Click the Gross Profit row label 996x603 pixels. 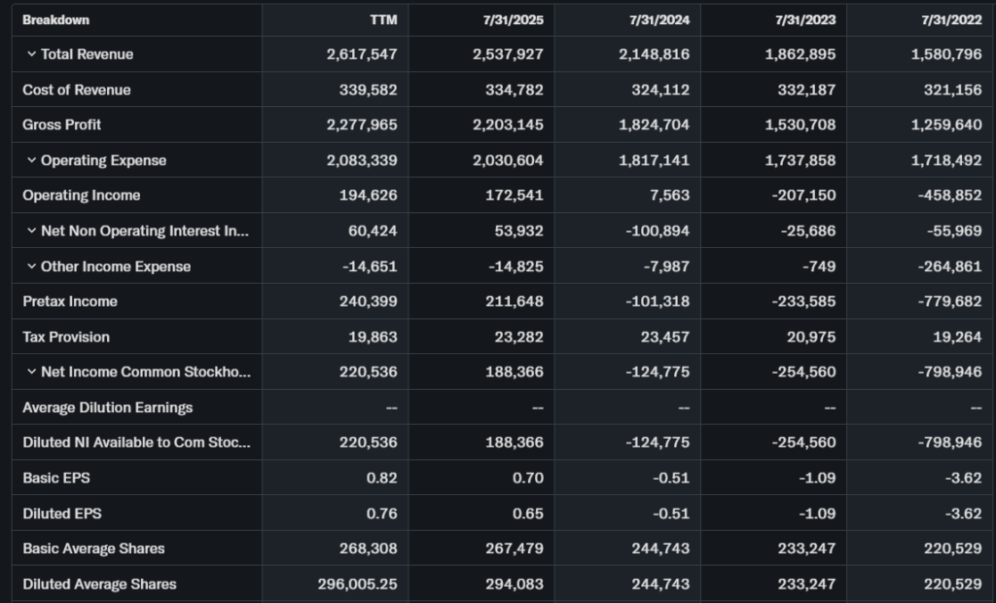click(62, 124)
